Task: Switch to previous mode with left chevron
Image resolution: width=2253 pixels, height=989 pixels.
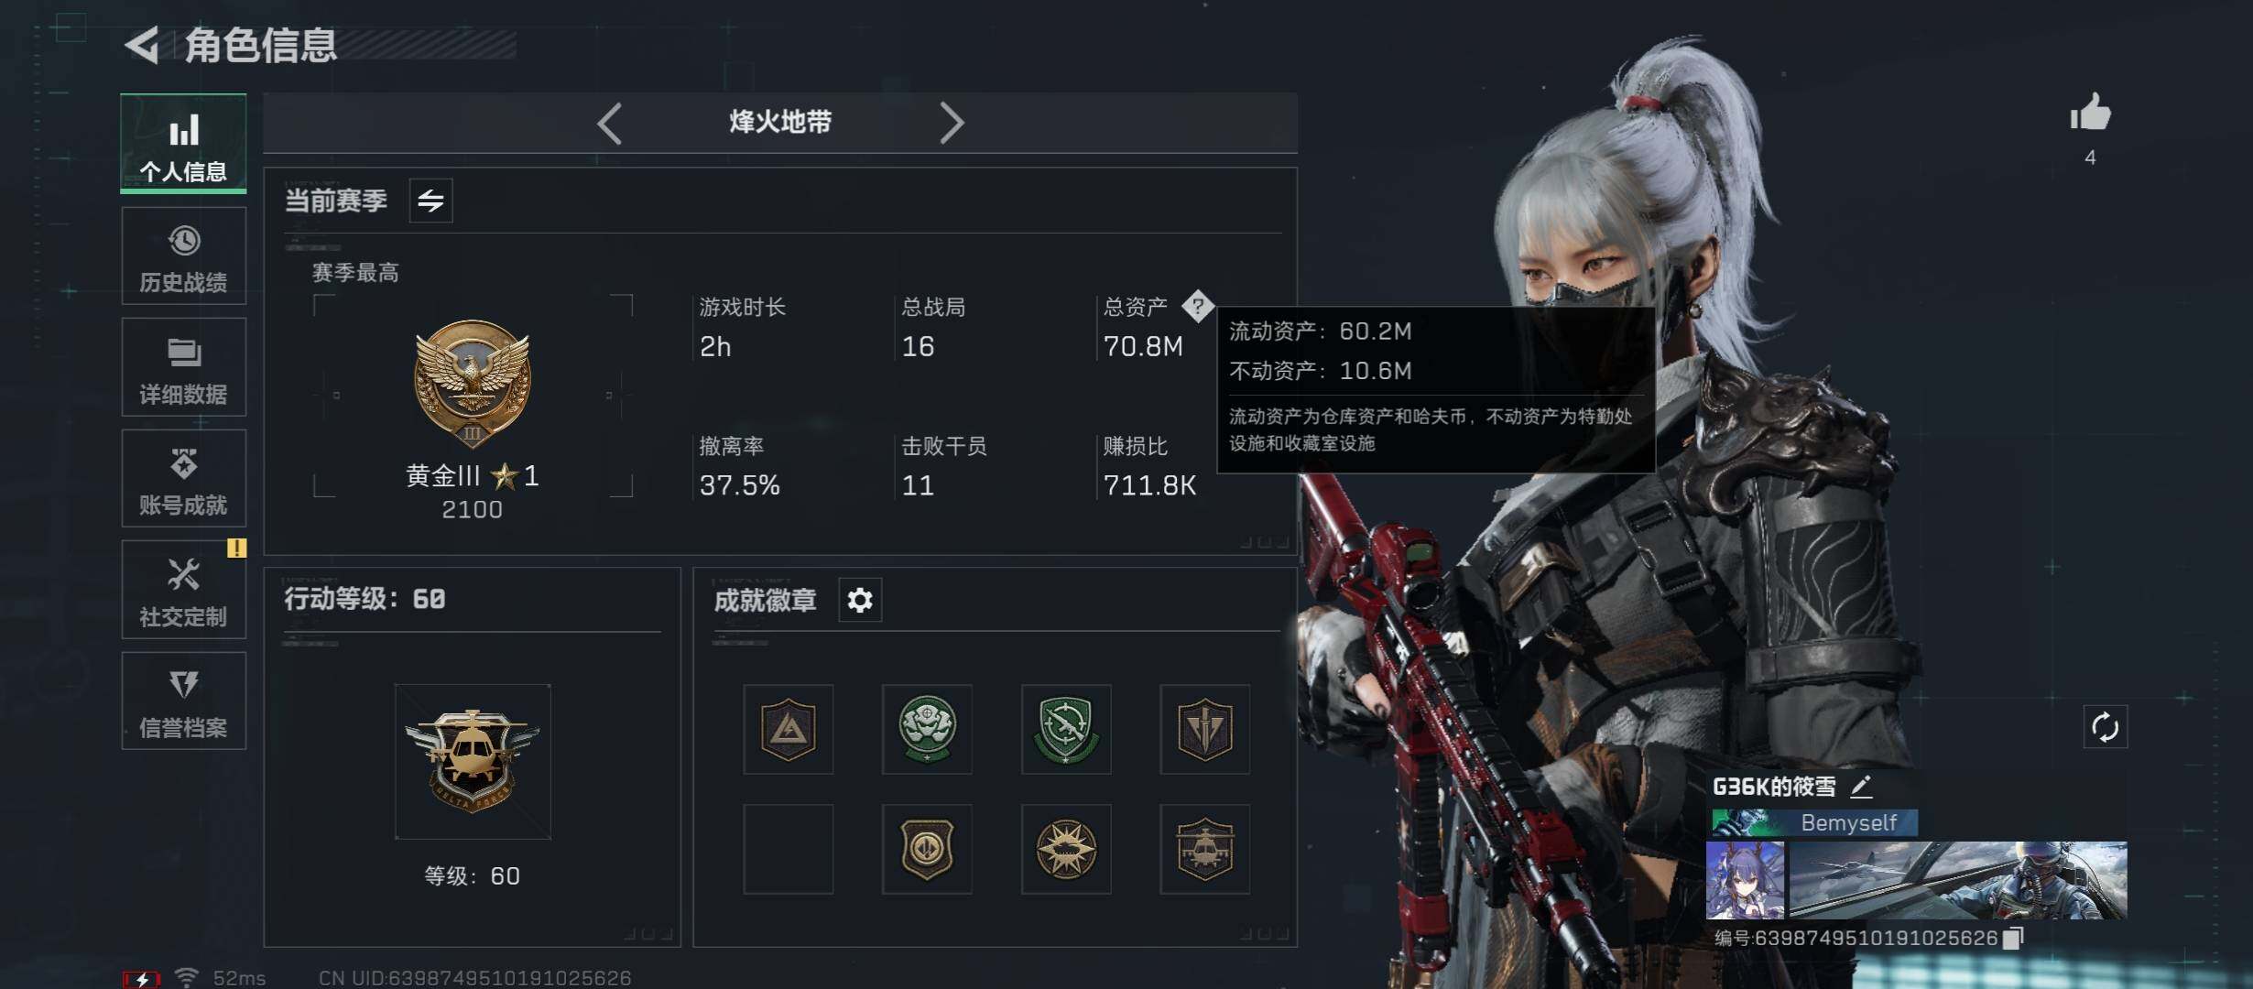Action: (610, 123)
